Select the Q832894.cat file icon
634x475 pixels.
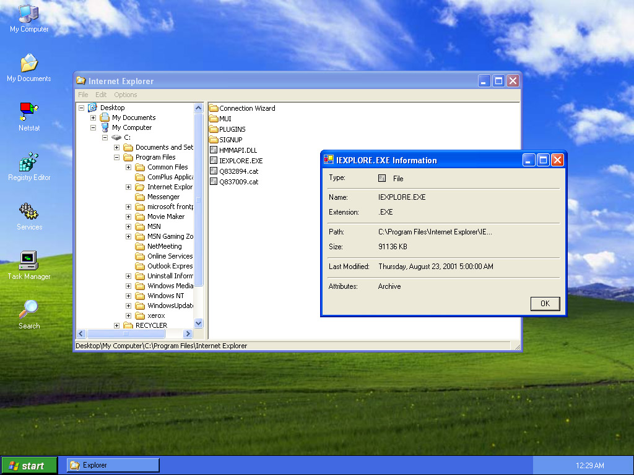click(x=214, y=171)
